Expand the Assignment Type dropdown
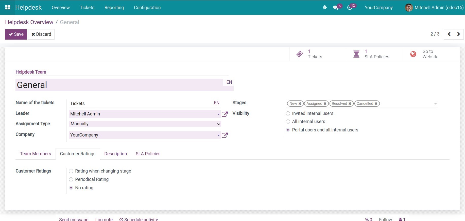This screenshot has width=465, height=221. 145,124
